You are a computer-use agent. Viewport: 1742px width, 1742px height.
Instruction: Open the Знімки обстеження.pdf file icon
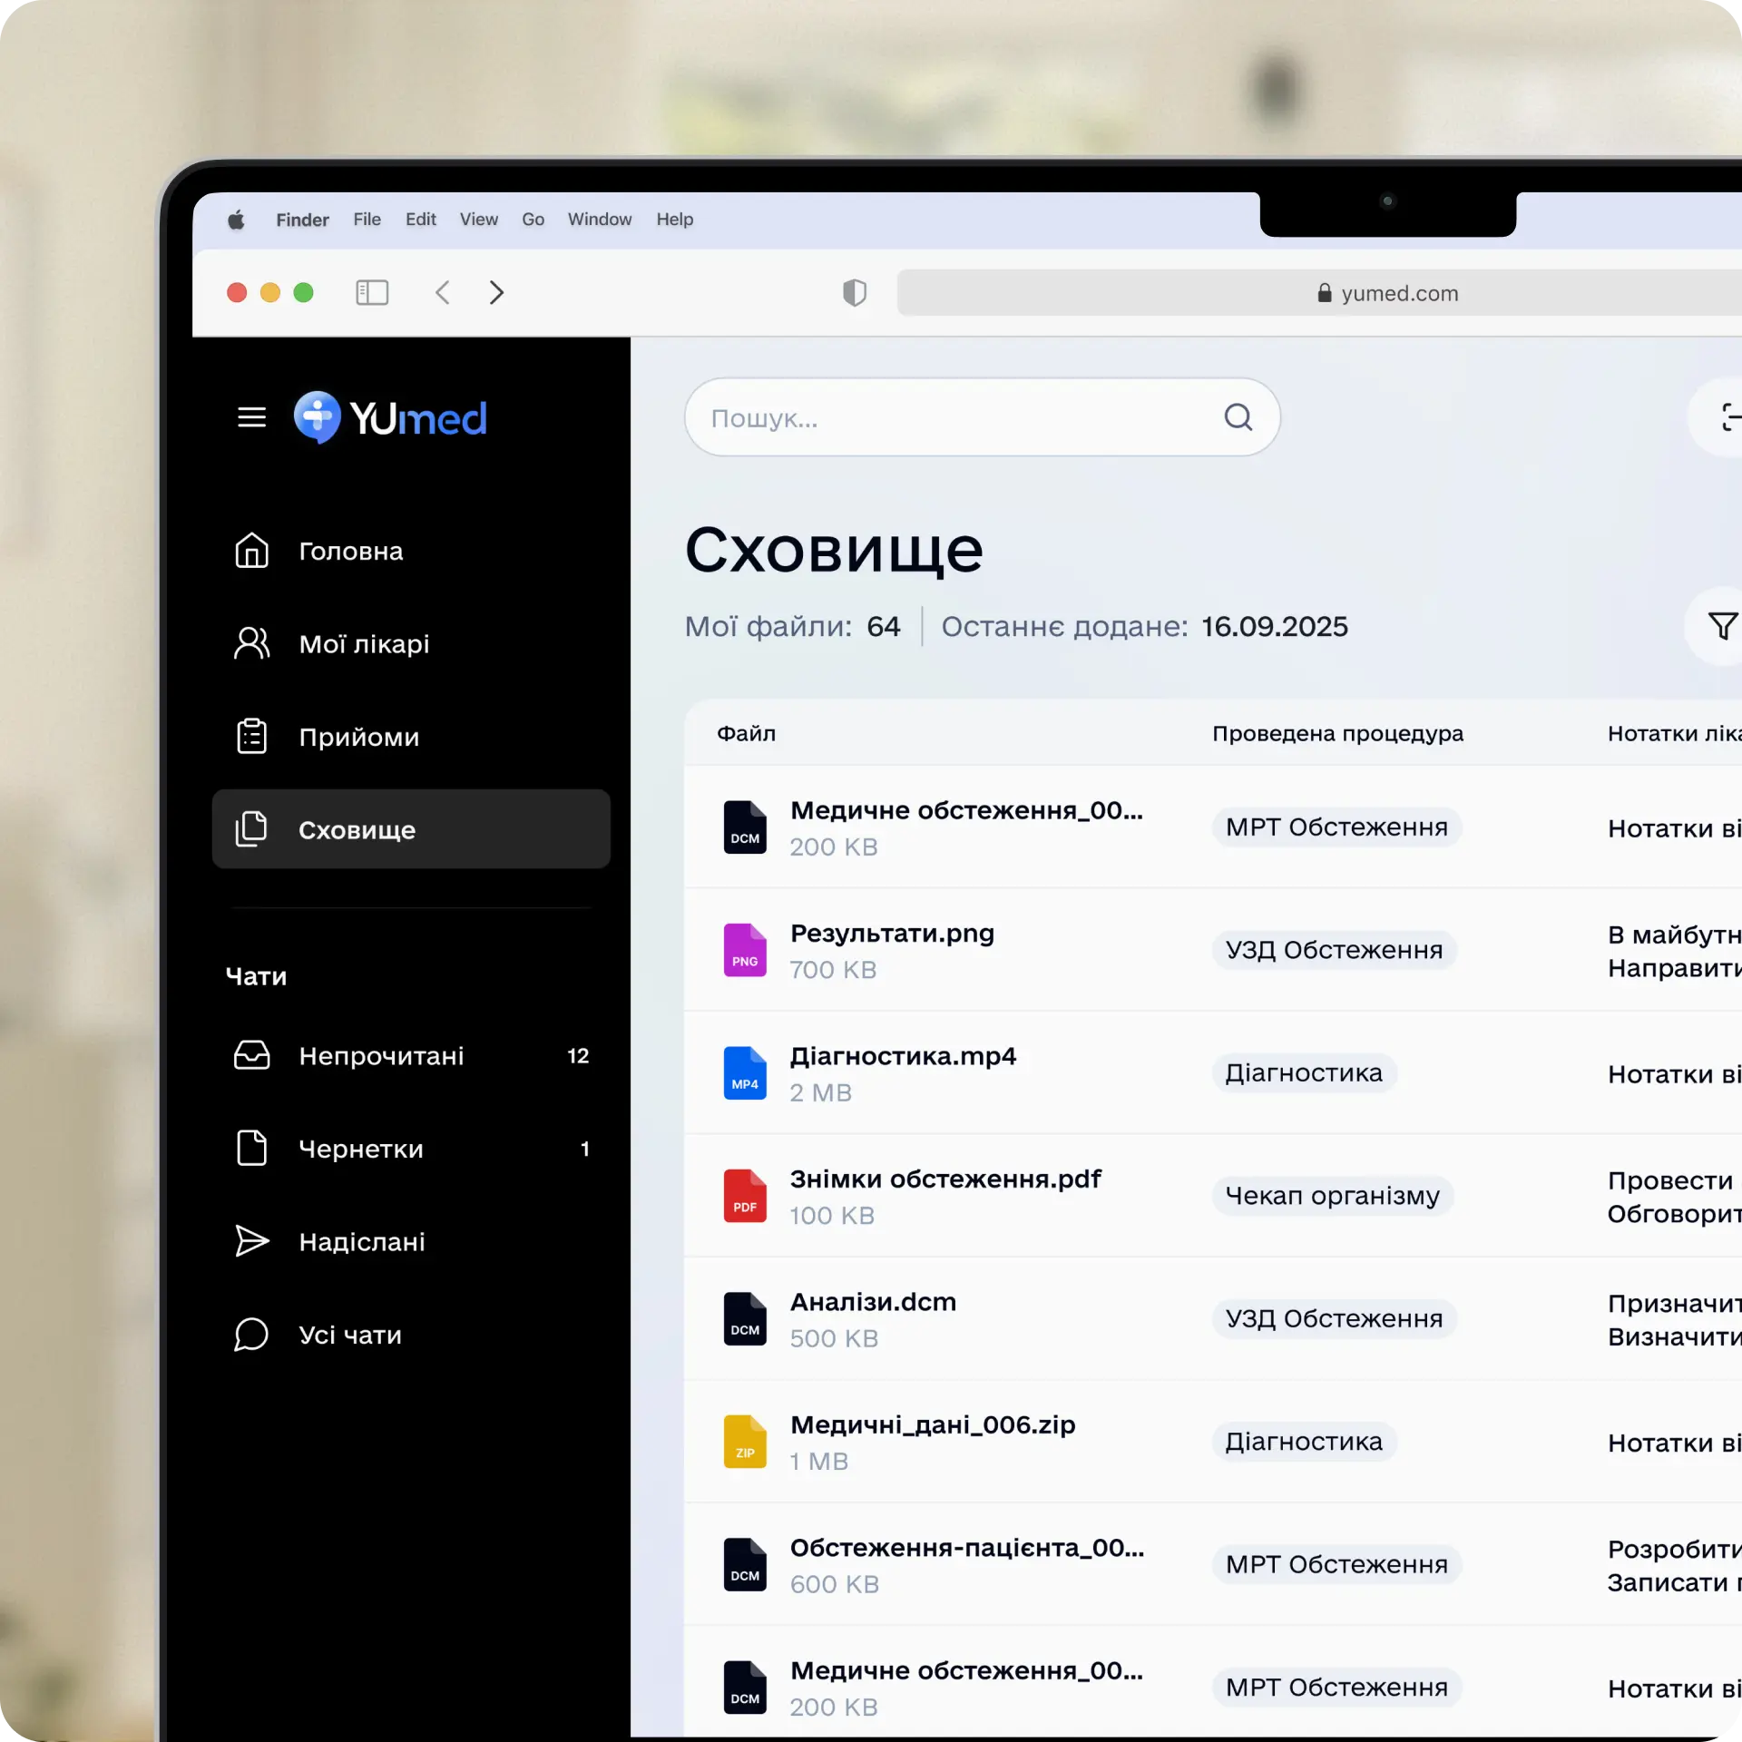click(x=744, y=1196)
